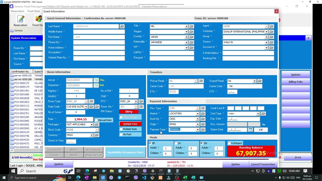Expand the Market dropdown showing LOCATORS
Screen dimensions: 322x181
pos(197,114)
